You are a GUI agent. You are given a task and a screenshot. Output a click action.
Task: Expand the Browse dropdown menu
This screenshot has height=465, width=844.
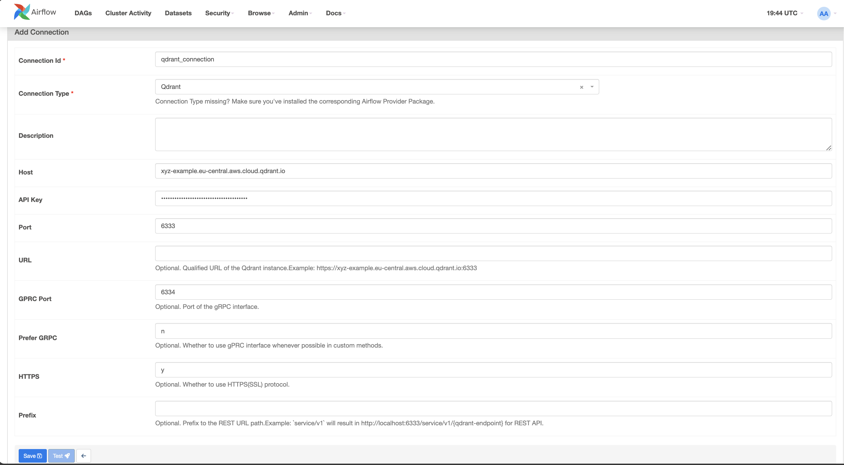click(x=261, y=13)
